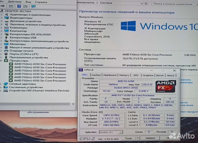Switch to the Memory tab in CPU-Z

point(124,75)
